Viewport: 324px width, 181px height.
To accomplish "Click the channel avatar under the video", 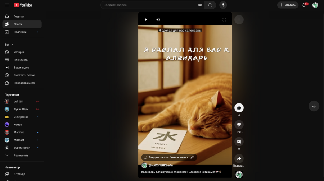I will pos(144,165).
